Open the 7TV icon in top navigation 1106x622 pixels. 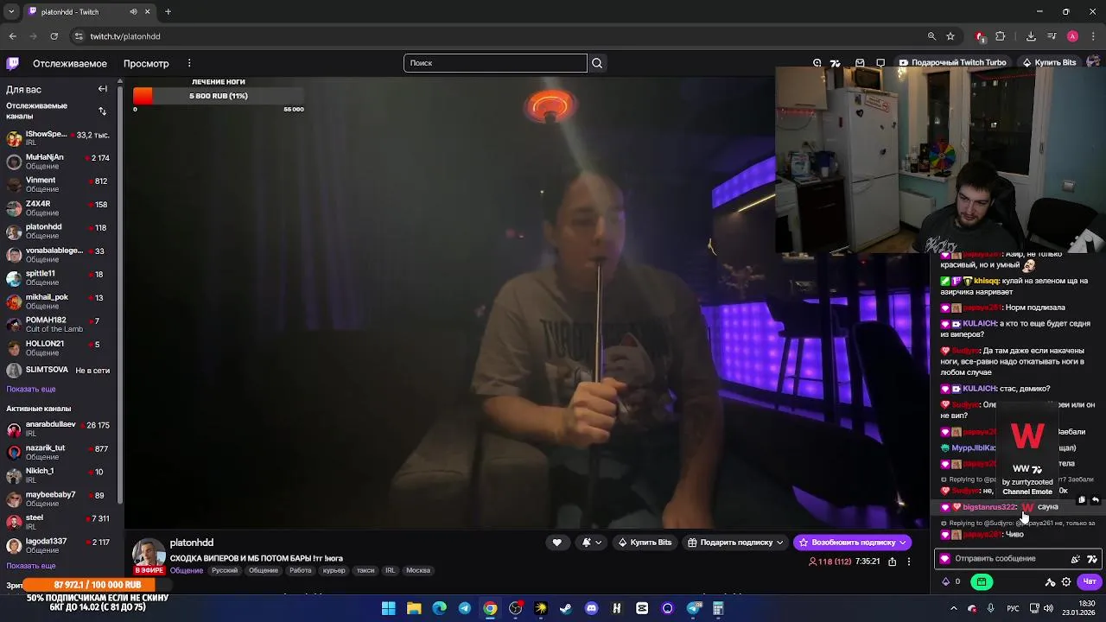point(836,63)
